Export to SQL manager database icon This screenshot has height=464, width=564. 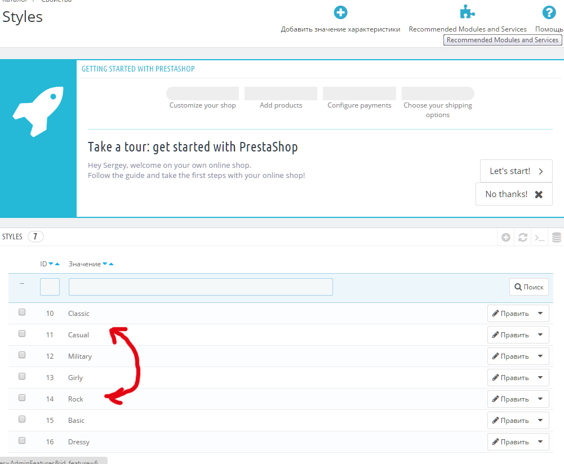(557, 237)
